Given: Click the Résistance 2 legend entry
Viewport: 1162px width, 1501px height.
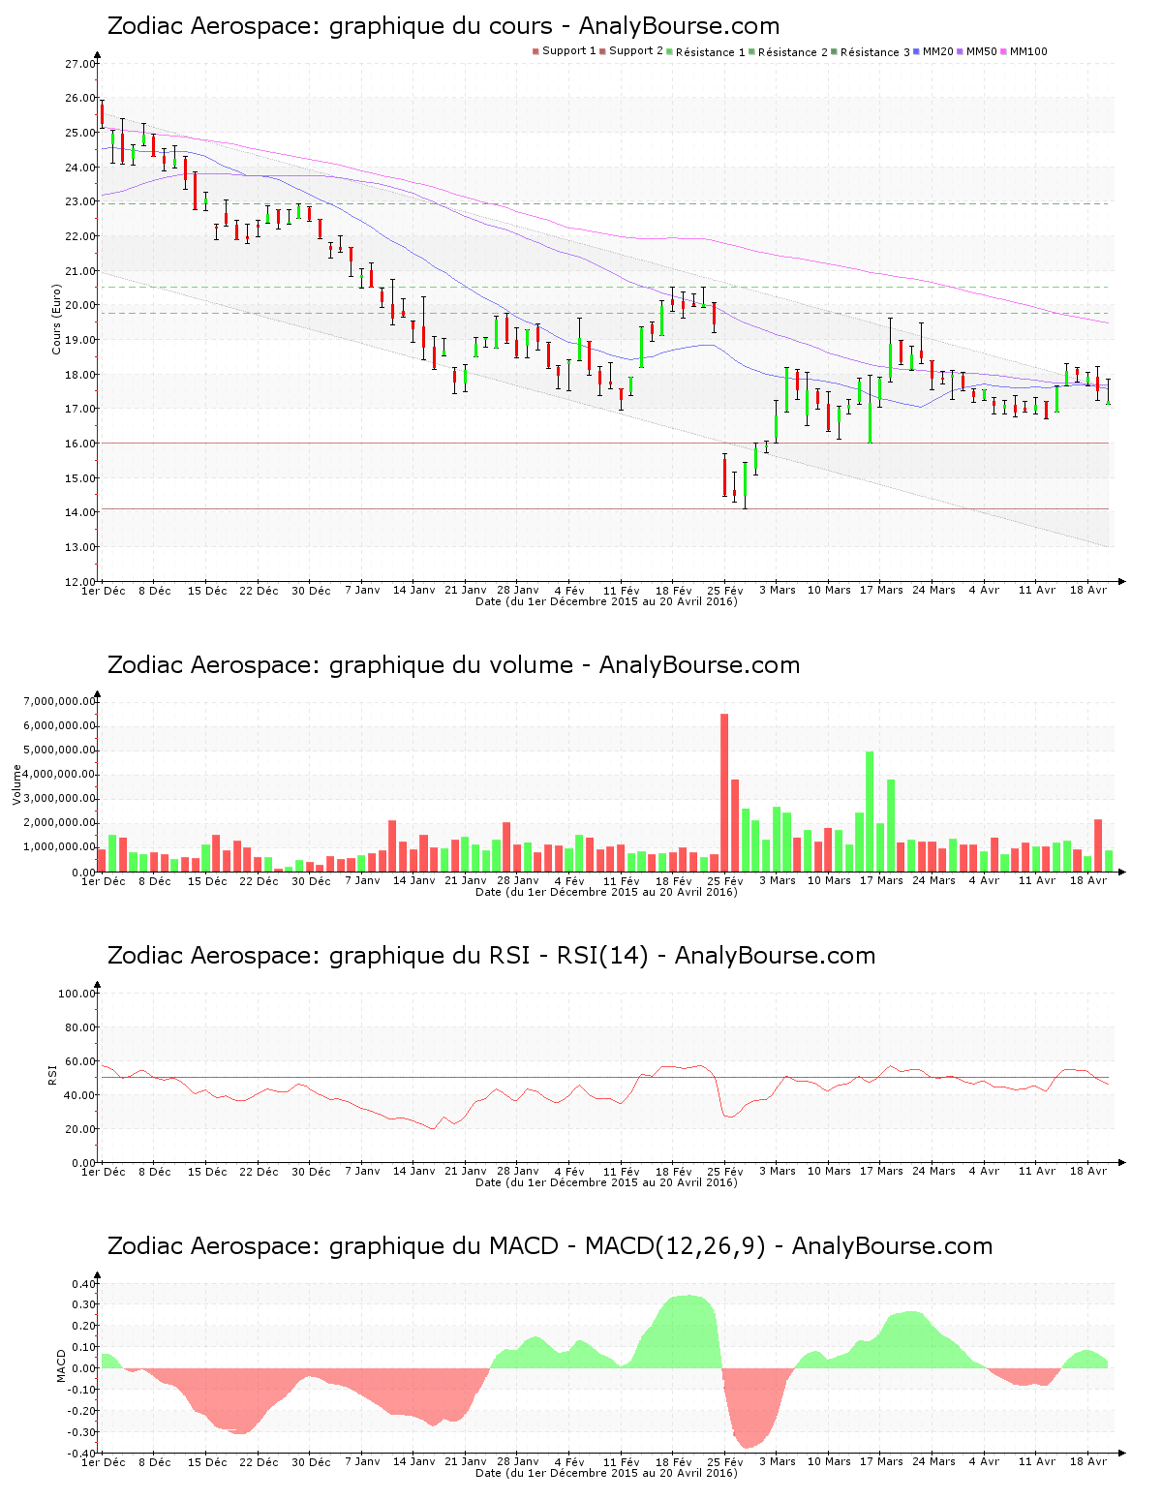Looking at the screenshot, I should (789, 51).
